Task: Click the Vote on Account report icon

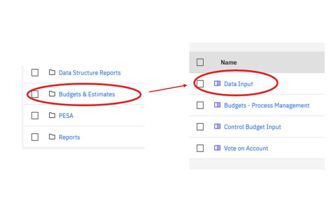Action: (x=217, y=148)
